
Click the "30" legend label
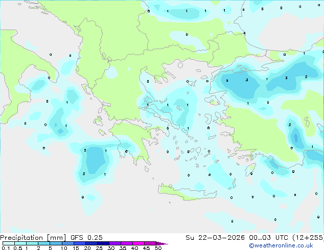pos(111,248)
